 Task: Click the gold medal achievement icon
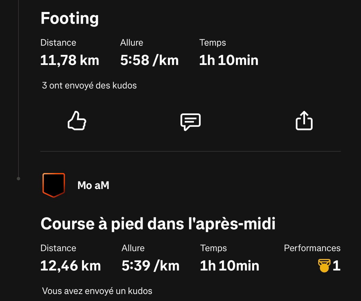tap(324, 265)
